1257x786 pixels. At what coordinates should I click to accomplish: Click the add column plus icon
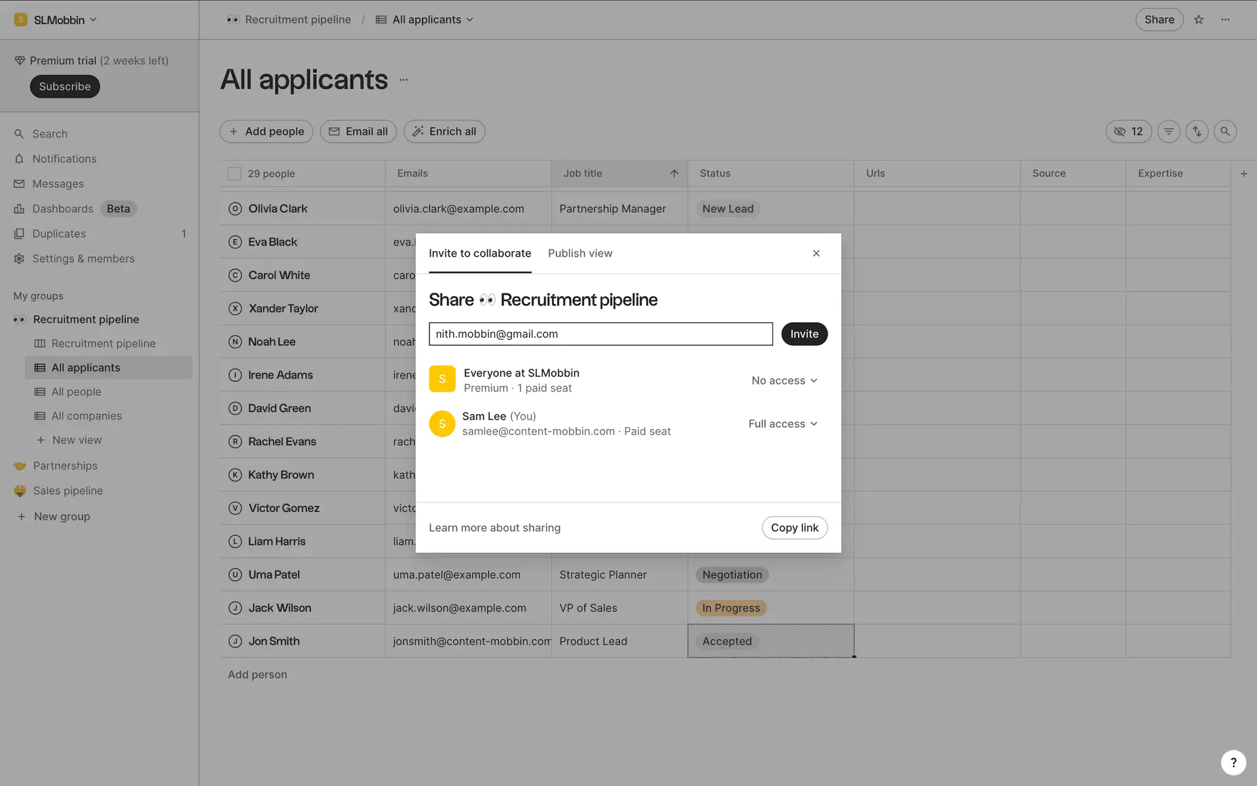pyautogui.click(x=1244, y=174)
